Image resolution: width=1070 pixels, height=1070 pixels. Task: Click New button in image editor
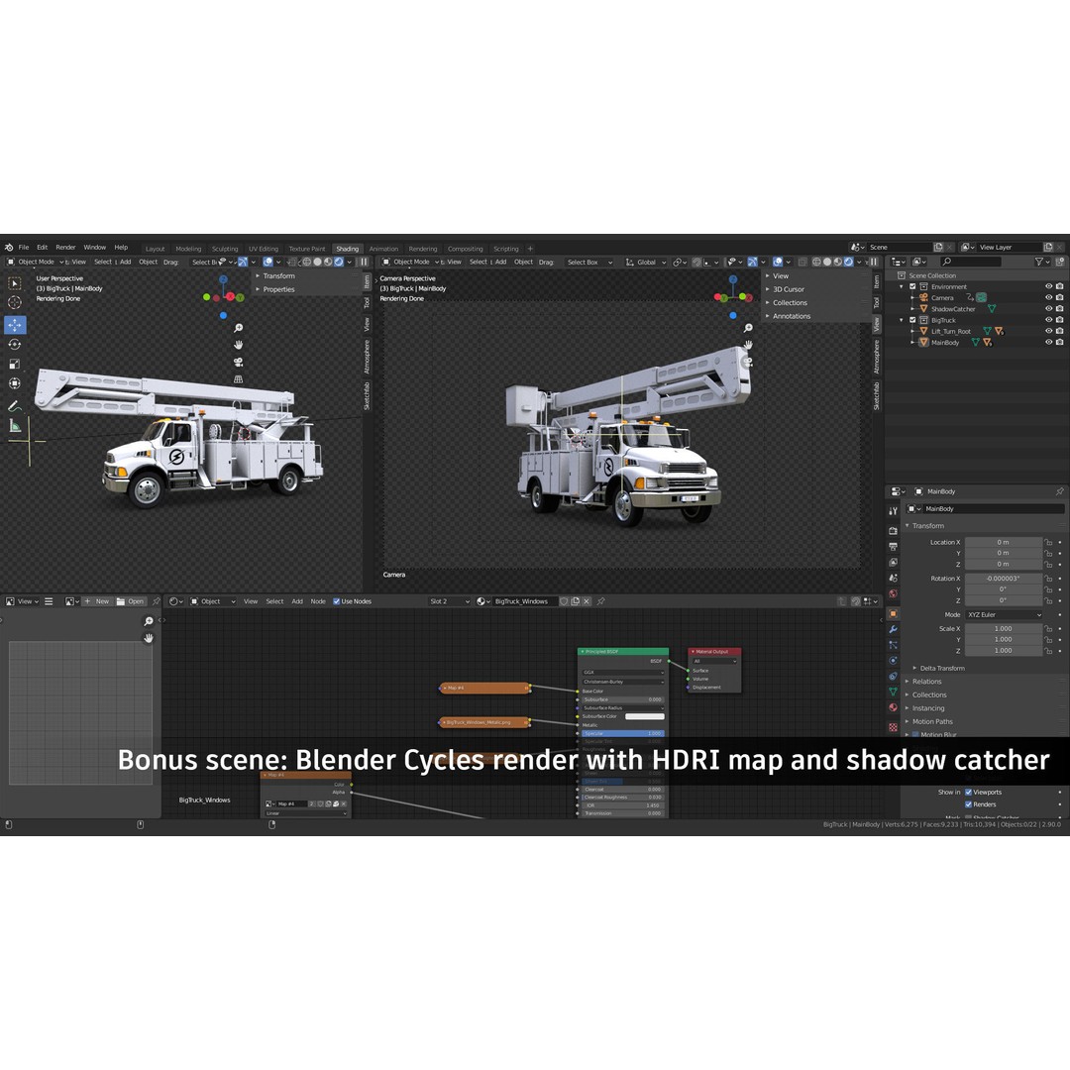coord(97,601)
